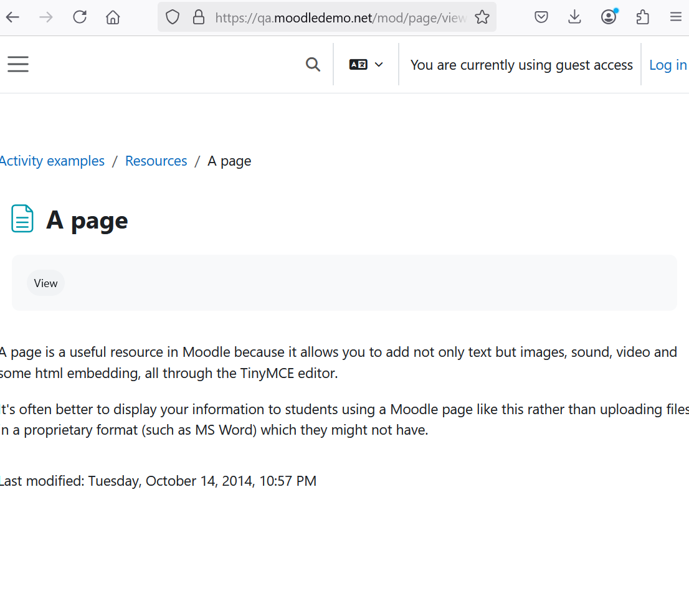Open the downloads panel
689x596 pixels.
[575, 17]
